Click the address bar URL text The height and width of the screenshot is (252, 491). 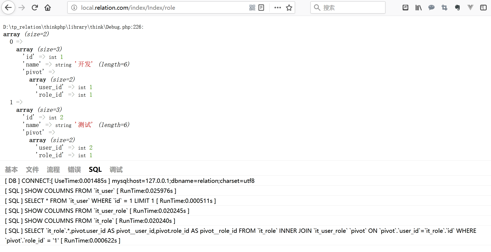pos(128,8)
